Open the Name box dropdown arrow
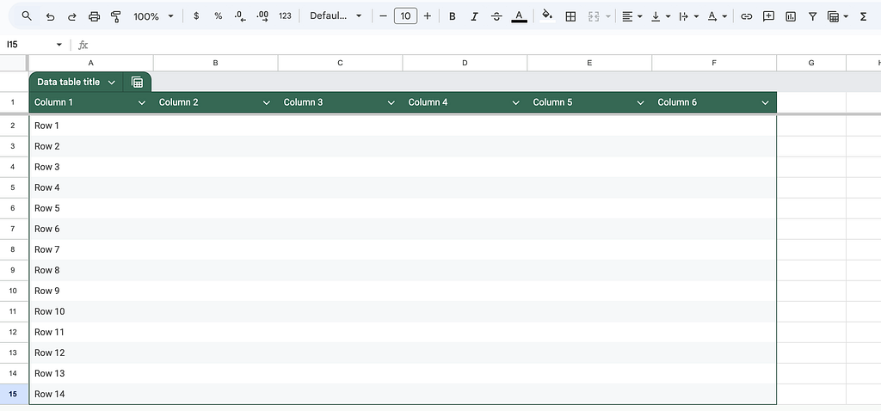881x411 pixels. click(x=59, y=45)
